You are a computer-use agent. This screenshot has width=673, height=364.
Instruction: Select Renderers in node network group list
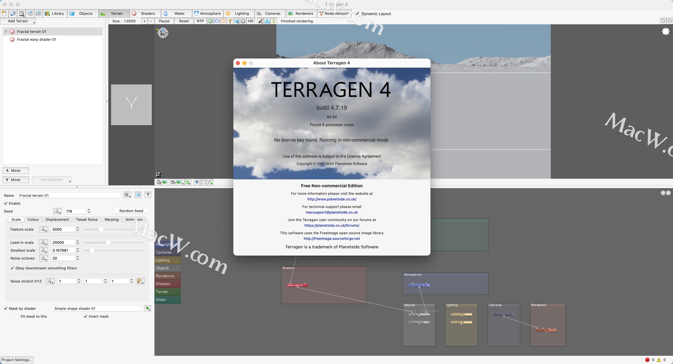point(168,276)
